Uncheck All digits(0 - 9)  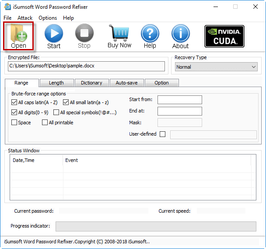coord(14,112)
